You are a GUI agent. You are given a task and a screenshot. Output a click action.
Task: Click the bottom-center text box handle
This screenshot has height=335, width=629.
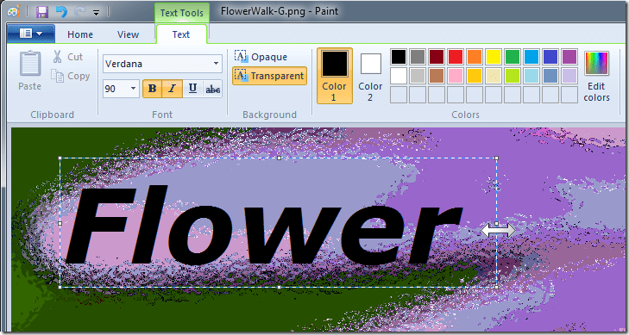pyautogui.click(x=279, y=287)
